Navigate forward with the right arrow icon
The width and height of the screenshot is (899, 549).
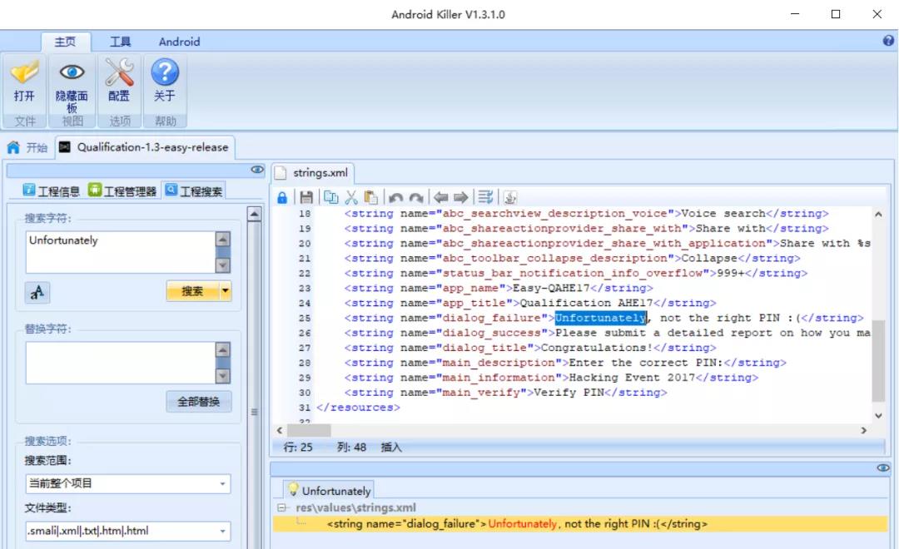[460, 198]
